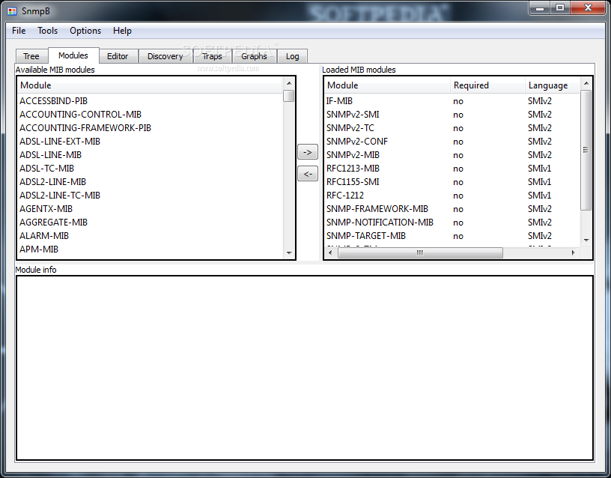Maximize the SnmpB window
Image resolution: width=611 pixels, height=478 pixels.
tap(560, 7)
